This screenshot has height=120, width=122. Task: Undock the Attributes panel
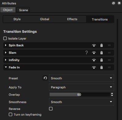[x=113, y=3]
